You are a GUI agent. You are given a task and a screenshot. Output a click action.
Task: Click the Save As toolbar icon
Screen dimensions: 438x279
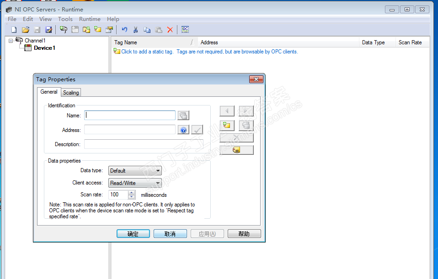click(x=48, y=30)
